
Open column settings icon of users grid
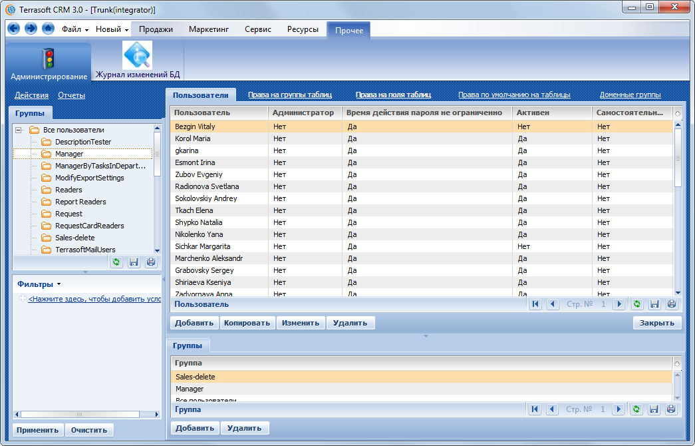coord(678,114)
